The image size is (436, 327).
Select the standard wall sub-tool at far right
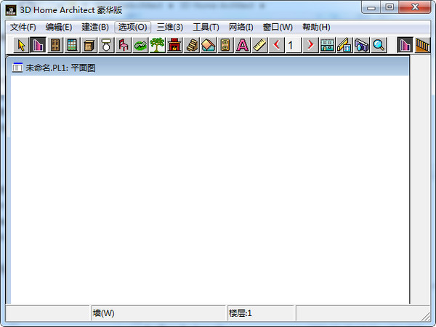[x=405, y=45]
